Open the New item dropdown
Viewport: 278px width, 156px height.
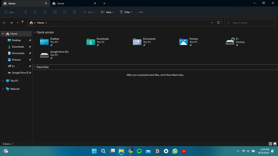pyautogui.click(x=11, y=12)
